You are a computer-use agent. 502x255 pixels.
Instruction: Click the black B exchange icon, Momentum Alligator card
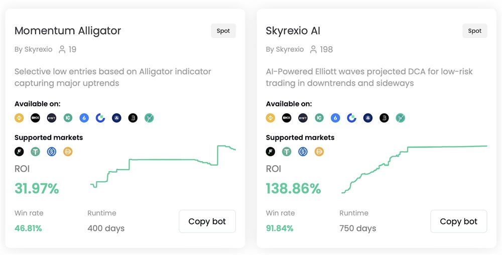133,118
